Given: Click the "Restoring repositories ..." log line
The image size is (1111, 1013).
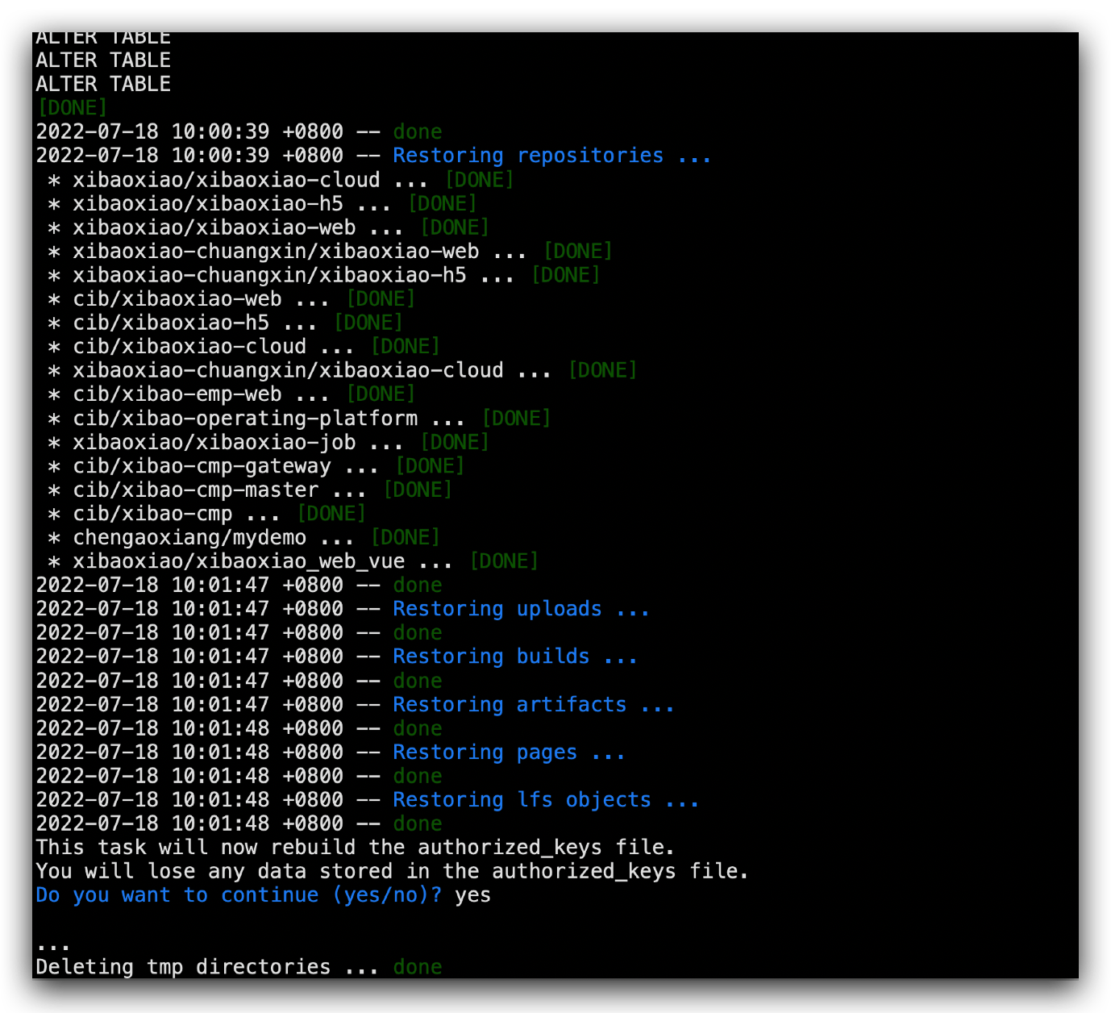Looking at the screenshot, I should pos(551,156).
